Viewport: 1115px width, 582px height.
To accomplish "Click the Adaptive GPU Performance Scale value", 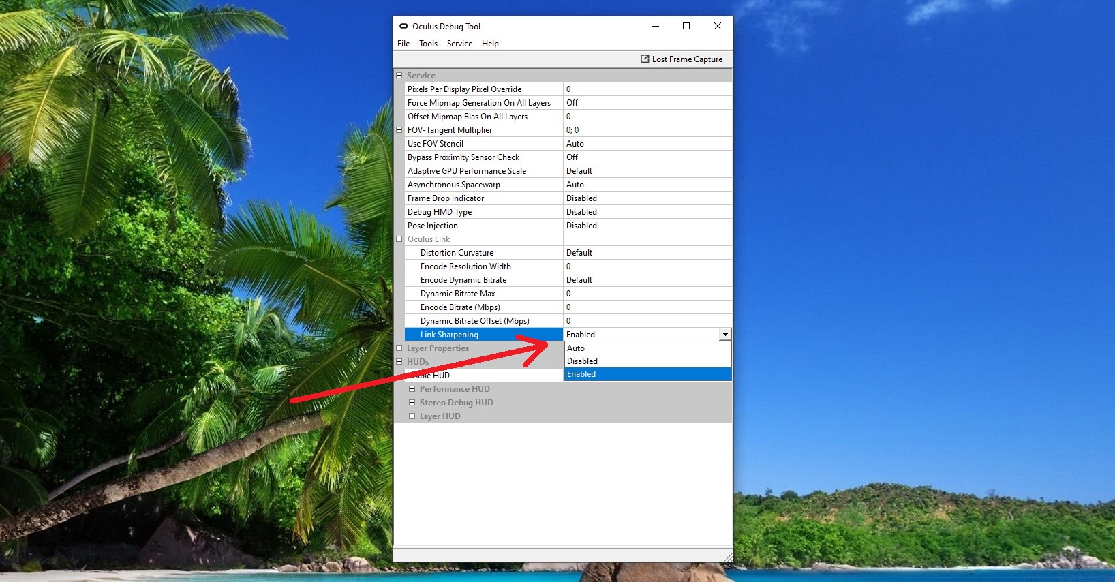I will 647,171.
